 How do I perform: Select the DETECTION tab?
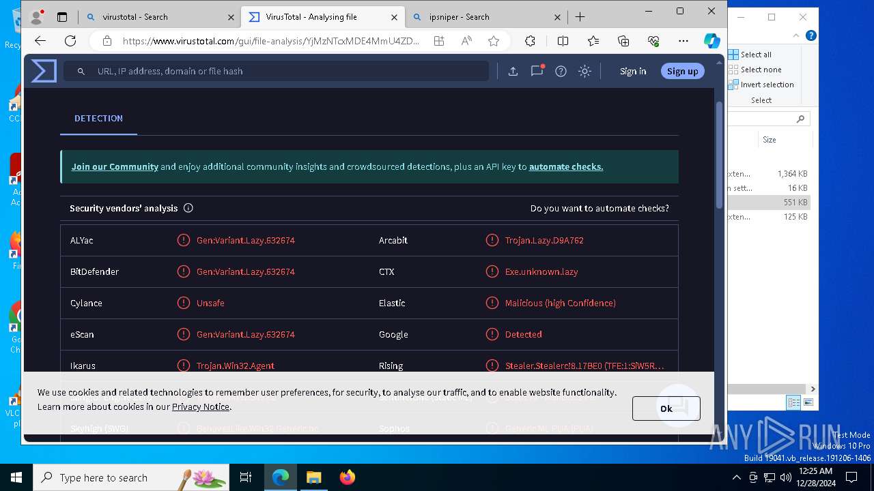coord(98,118)
